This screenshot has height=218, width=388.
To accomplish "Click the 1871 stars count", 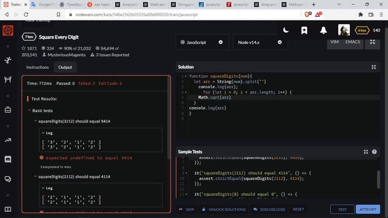I will pyautogui.click(x=29, y=48).
